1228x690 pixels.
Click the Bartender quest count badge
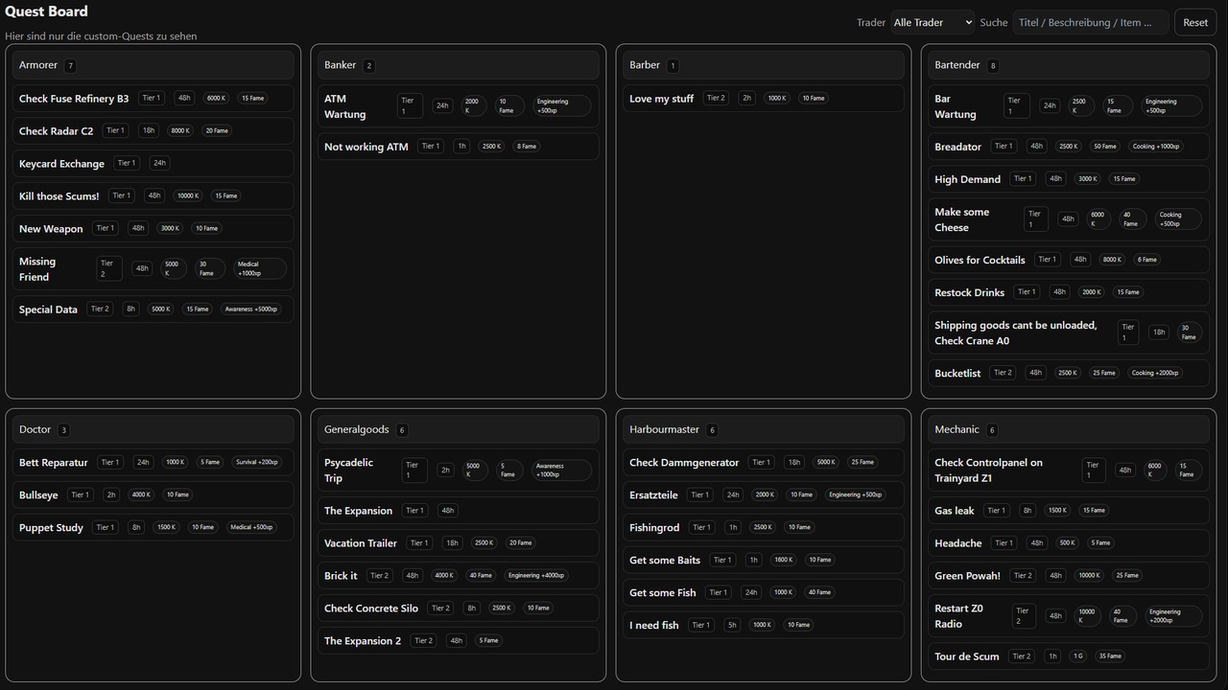pyautogui.click(x=993, y=66)
